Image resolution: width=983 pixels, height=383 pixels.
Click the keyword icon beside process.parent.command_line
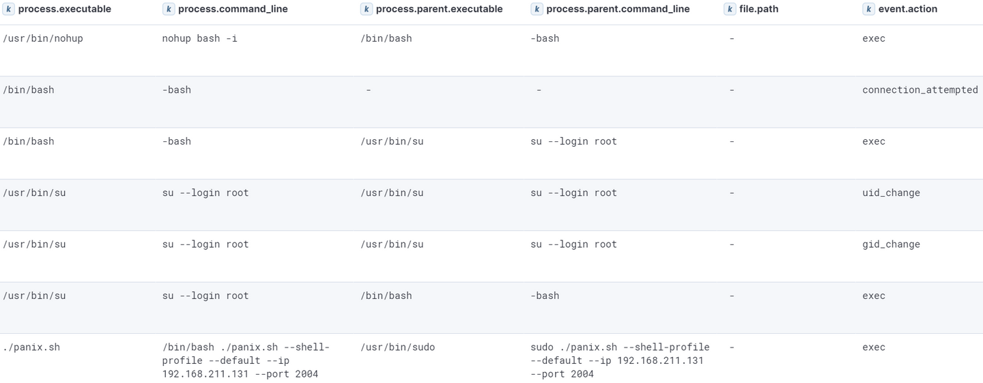pyautogui.click(x=537, y=9)
